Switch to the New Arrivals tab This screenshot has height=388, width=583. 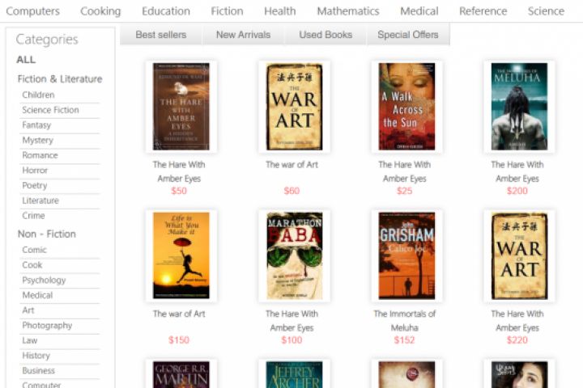click(x=244, y=35)
